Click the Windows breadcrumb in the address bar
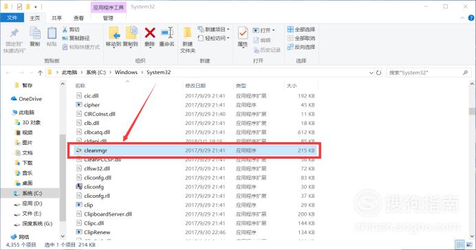 click(x=126, y=72)
